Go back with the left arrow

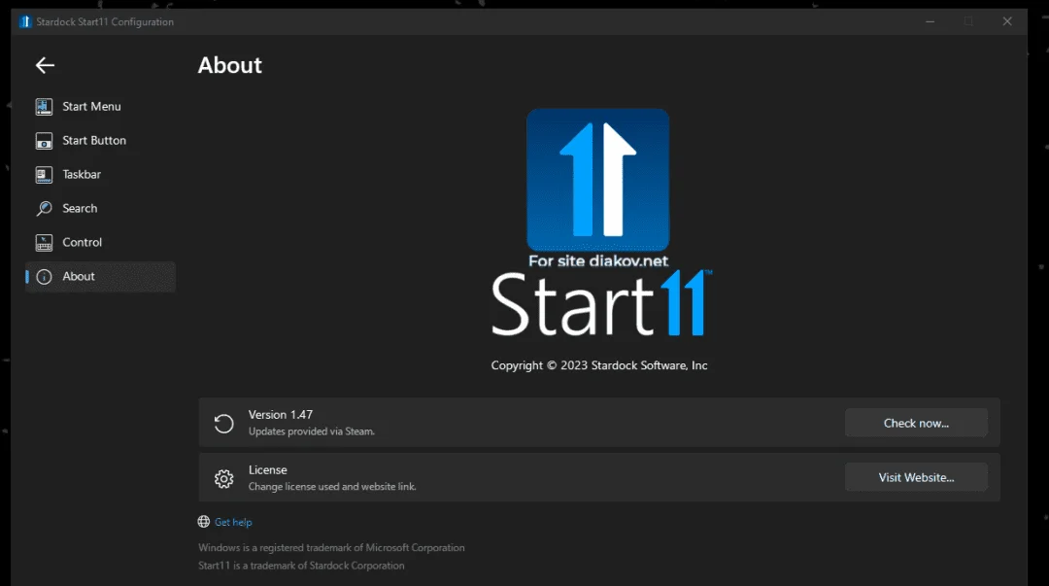(45, 65)
